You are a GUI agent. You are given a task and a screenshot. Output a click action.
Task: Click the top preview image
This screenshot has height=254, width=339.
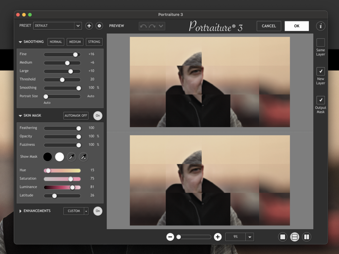[210, 82]
